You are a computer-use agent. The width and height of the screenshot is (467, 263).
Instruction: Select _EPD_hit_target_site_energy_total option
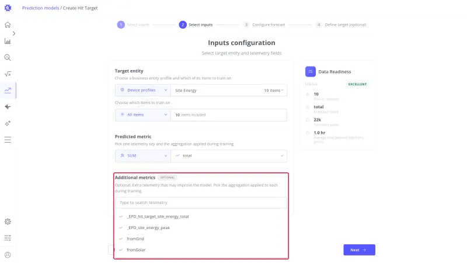pyautogui.click(x=201, y=216)
